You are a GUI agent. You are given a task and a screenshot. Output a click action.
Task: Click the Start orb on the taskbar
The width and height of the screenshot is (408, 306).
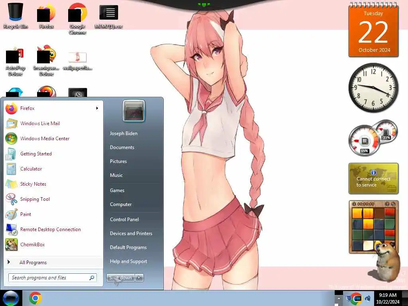(x=11, y=298)
